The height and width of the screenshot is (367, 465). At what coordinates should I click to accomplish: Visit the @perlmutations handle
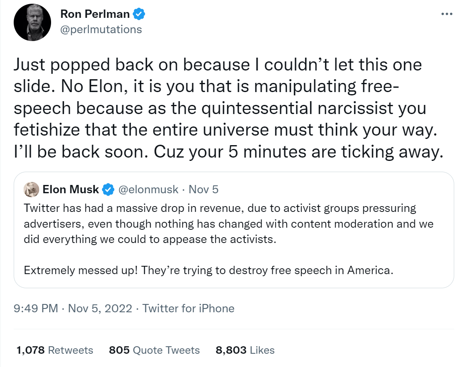(101, 30)
